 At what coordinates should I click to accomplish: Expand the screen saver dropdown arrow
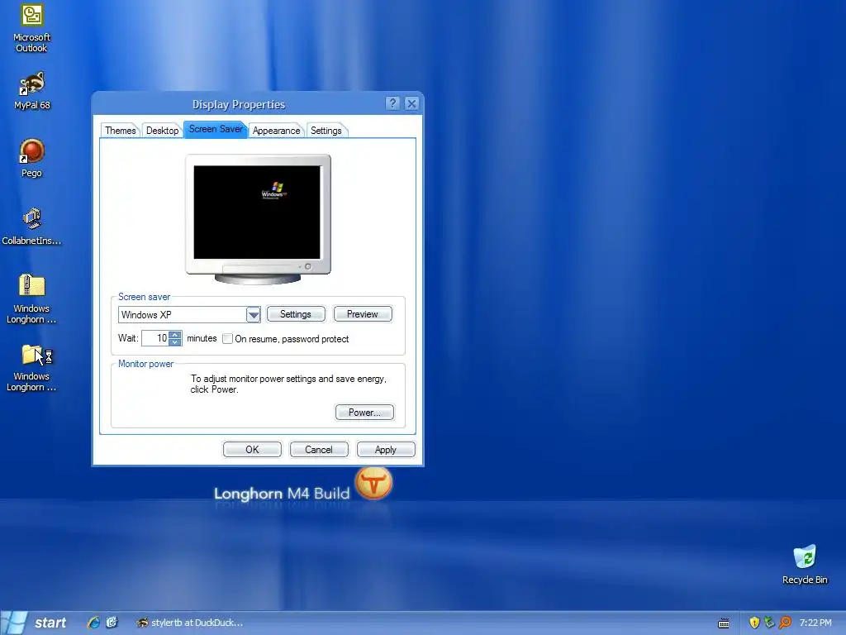tap(253, 315)
